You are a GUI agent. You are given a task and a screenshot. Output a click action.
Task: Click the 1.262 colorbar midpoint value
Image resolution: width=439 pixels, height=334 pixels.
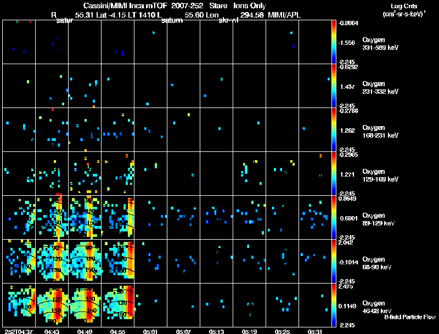[x=347, y=131]
